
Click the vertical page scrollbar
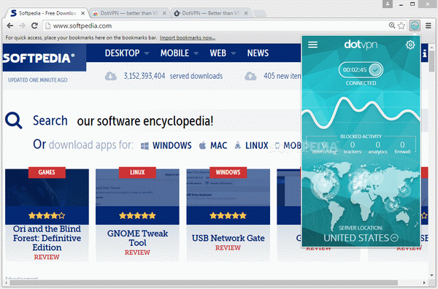click(x=432, y=61)
